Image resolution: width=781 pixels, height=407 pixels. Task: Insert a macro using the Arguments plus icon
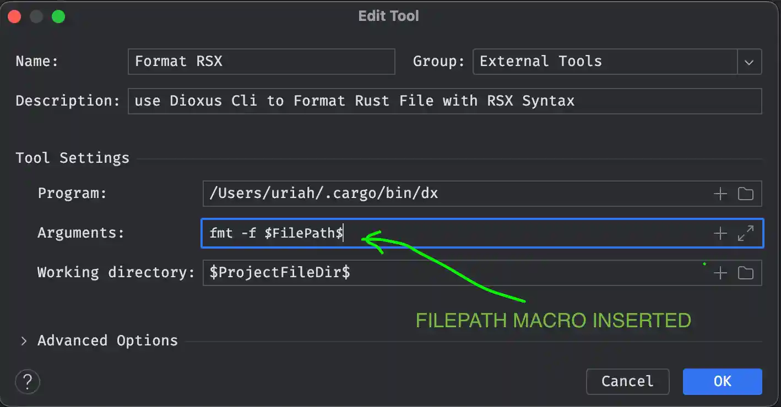720,234
